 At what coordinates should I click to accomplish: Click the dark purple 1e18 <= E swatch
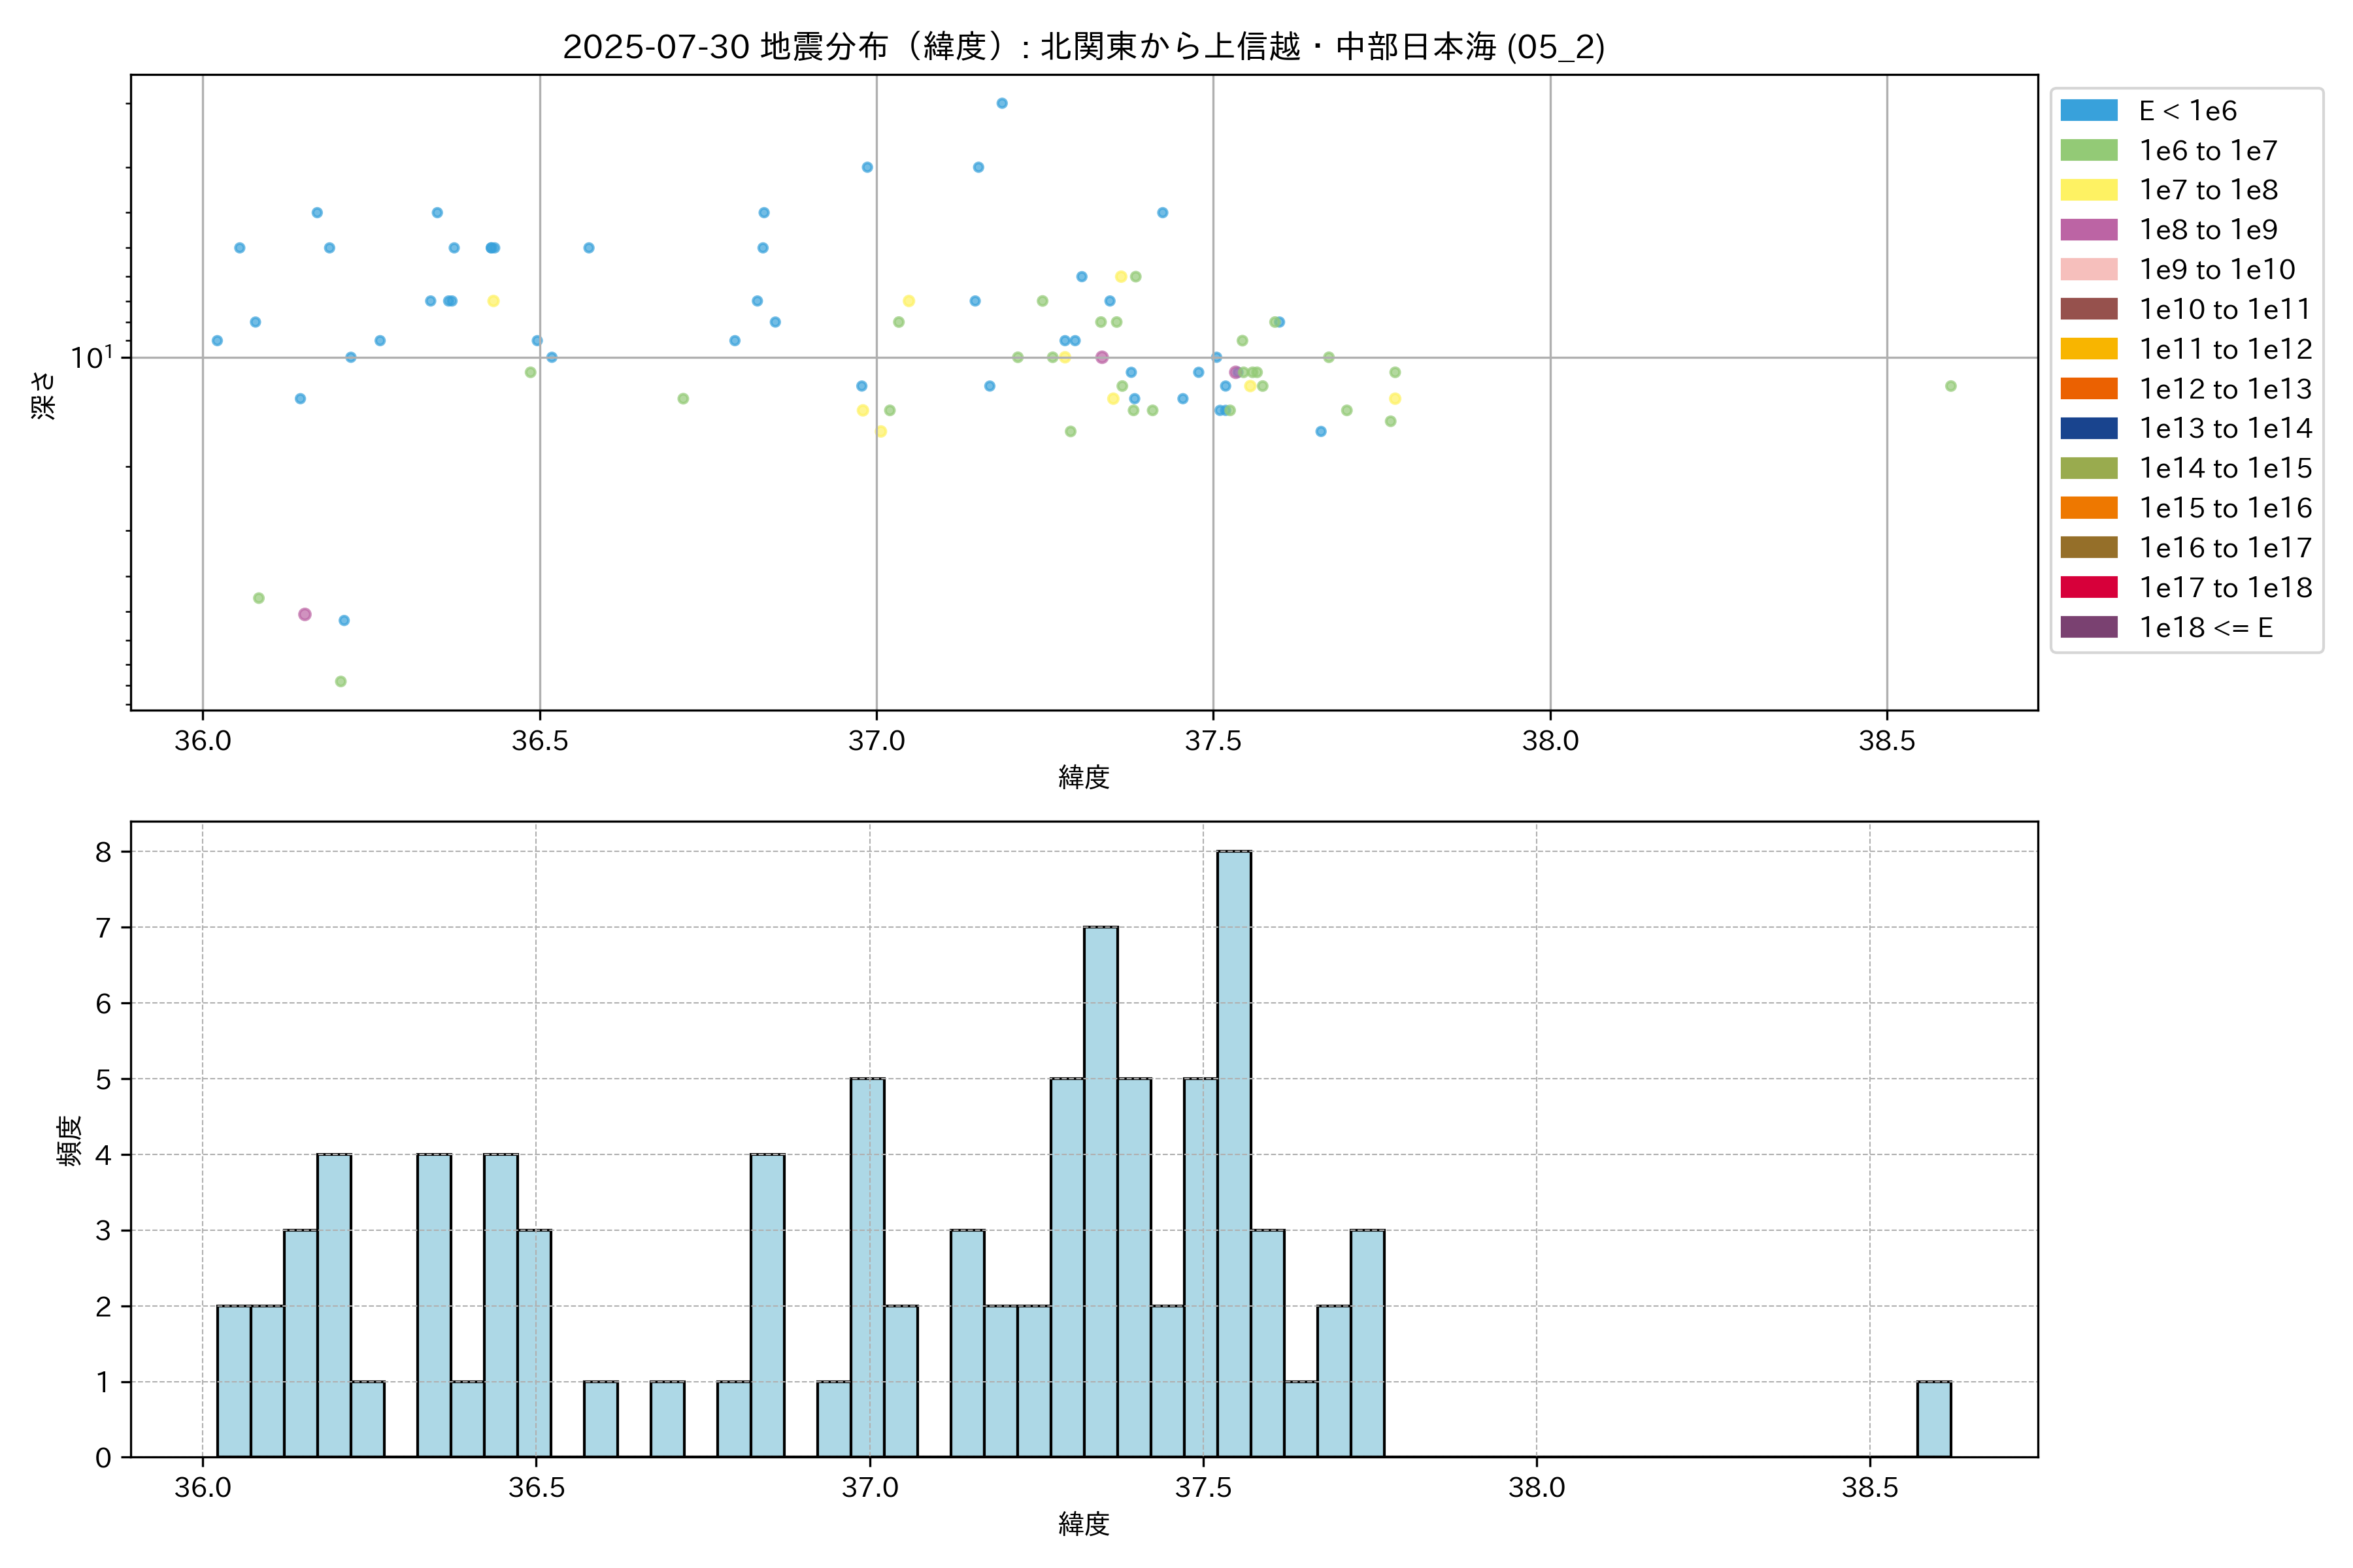pos(2089,627)
